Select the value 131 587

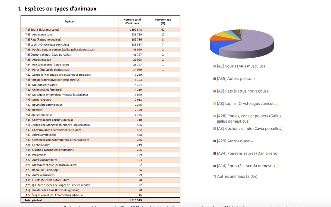point(137,45)
